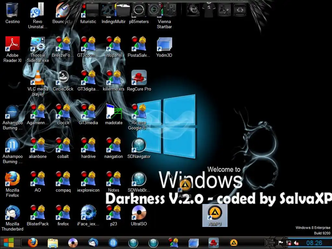Screen dimensions: 332x249
Task: Select the SDNavigator desktop icon
Action: 139,148
